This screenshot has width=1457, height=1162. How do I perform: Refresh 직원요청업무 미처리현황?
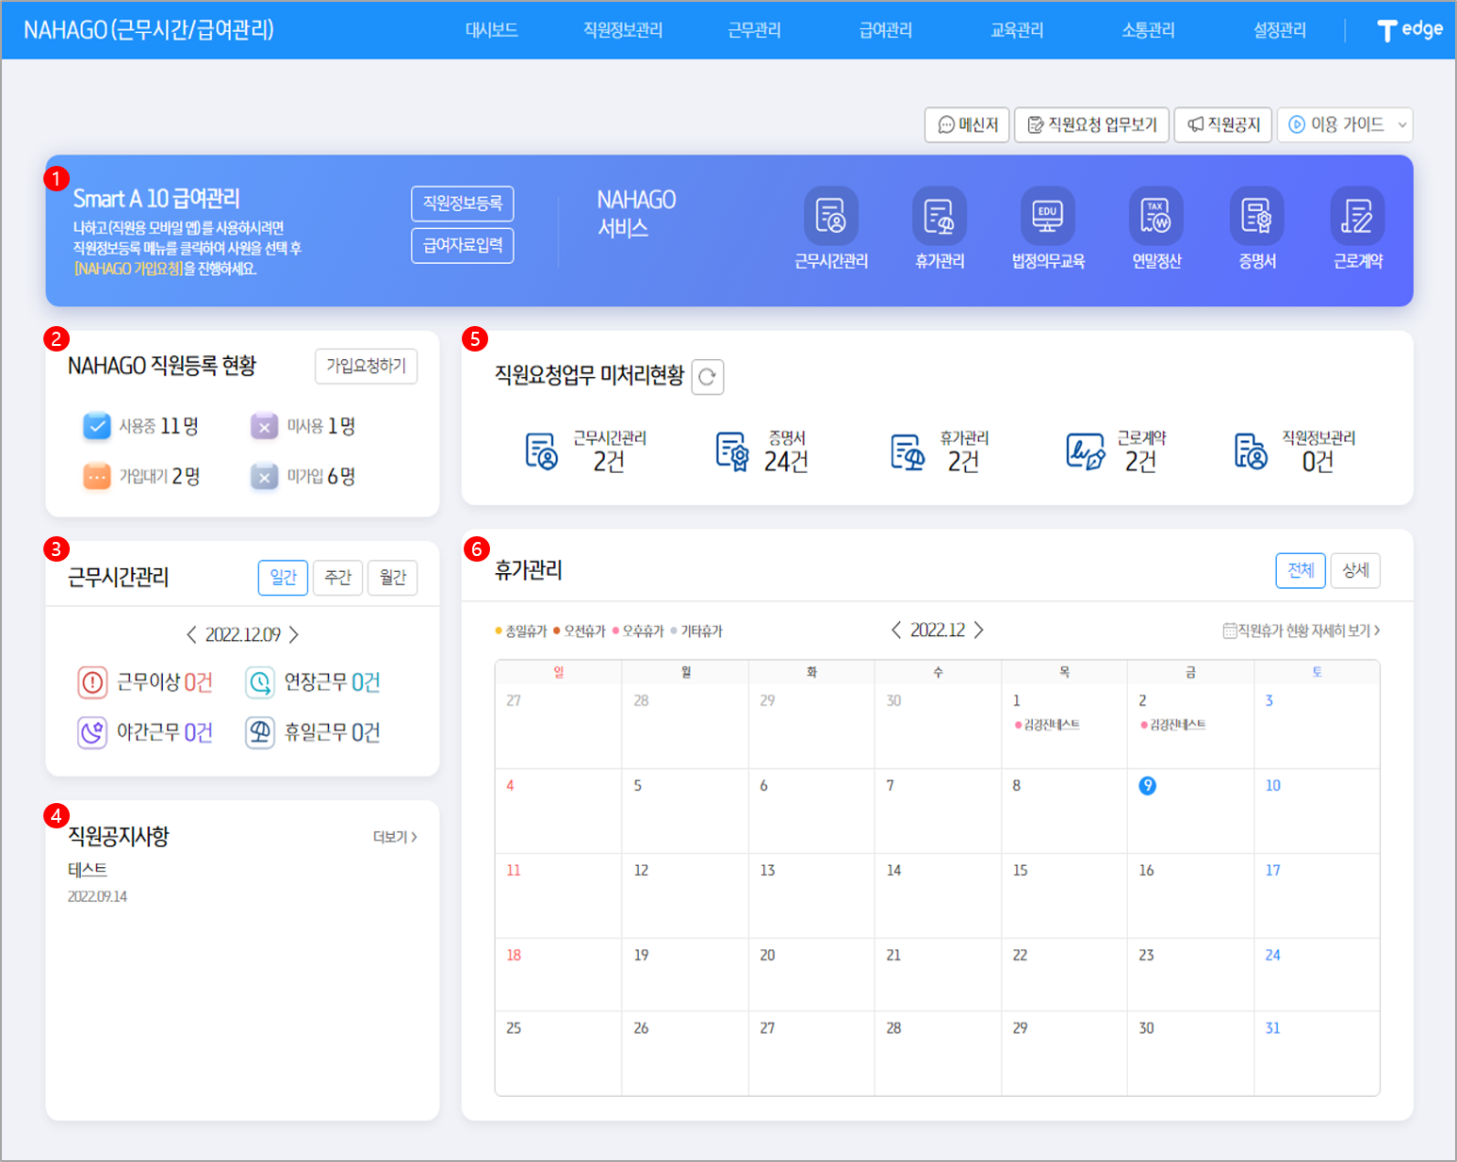point(708,377)
